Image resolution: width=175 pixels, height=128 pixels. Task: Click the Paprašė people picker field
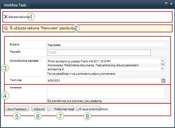pos(99,52)
